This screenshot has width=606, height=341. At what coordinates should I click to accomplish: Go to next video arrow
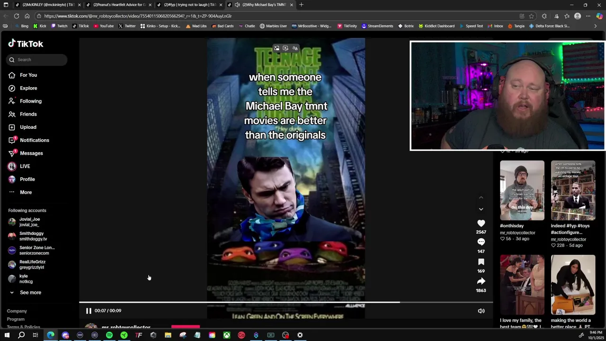coord(481,209)
